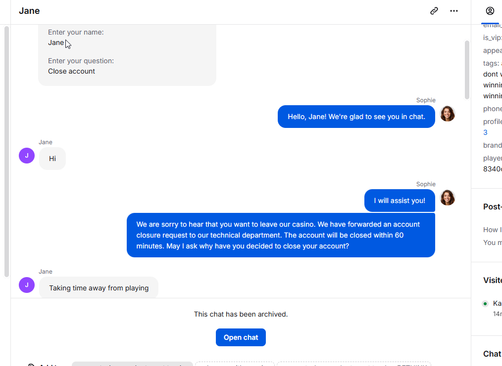Expand the Post-chat section in the sidebar
The width and height of the screenshot is (502, 366).
493,206
